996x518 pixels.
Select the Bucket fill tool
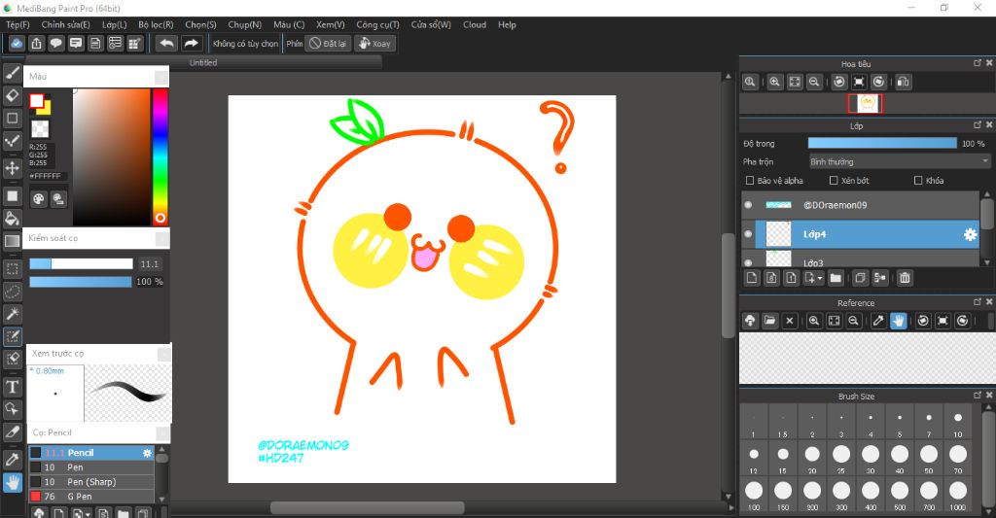(13, 219)
